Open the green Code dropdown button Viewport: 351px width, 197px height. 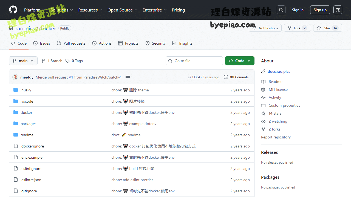pyautogui.click(x=240, y=61)
